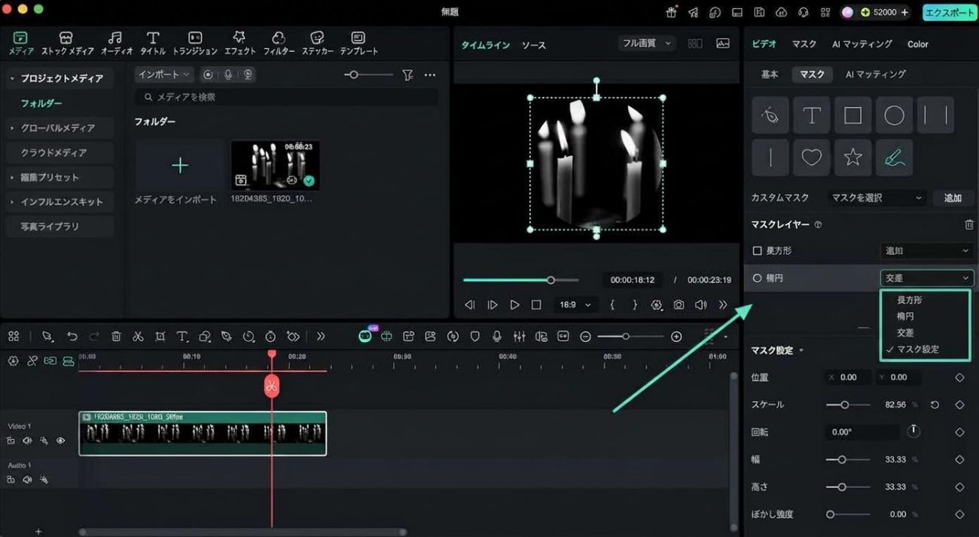Take a preview snapshot with camera icon

pyautogui.click(x=679, y=305)
